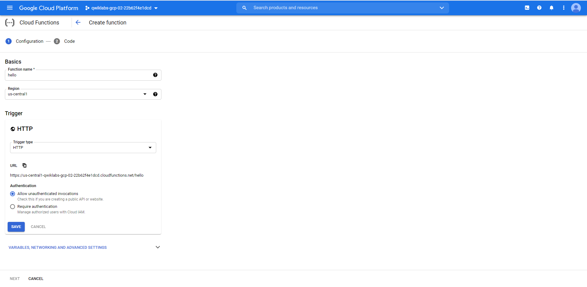Viewport: 587px width, 287px height.
Task: Open the hamburger navigation menu
Action: (x=10, y=8)
